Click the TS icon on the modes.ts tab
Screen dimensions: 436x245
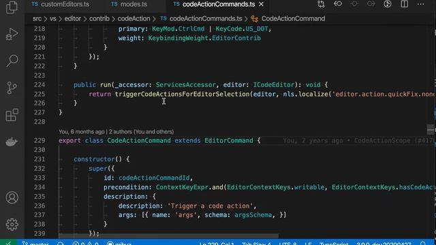coord(114,4)
